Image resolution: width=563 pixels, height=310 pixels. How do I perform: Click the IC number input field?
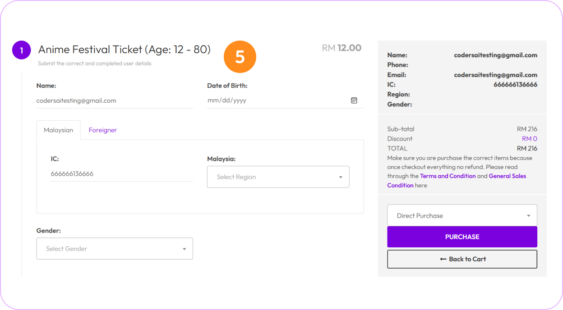[121, 174]
